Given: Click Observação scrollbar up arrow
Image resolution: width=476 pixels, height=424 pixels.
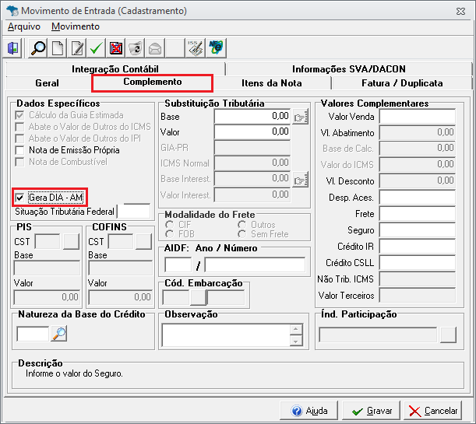Looking at the screenshot, I should (x=296, y=329).
